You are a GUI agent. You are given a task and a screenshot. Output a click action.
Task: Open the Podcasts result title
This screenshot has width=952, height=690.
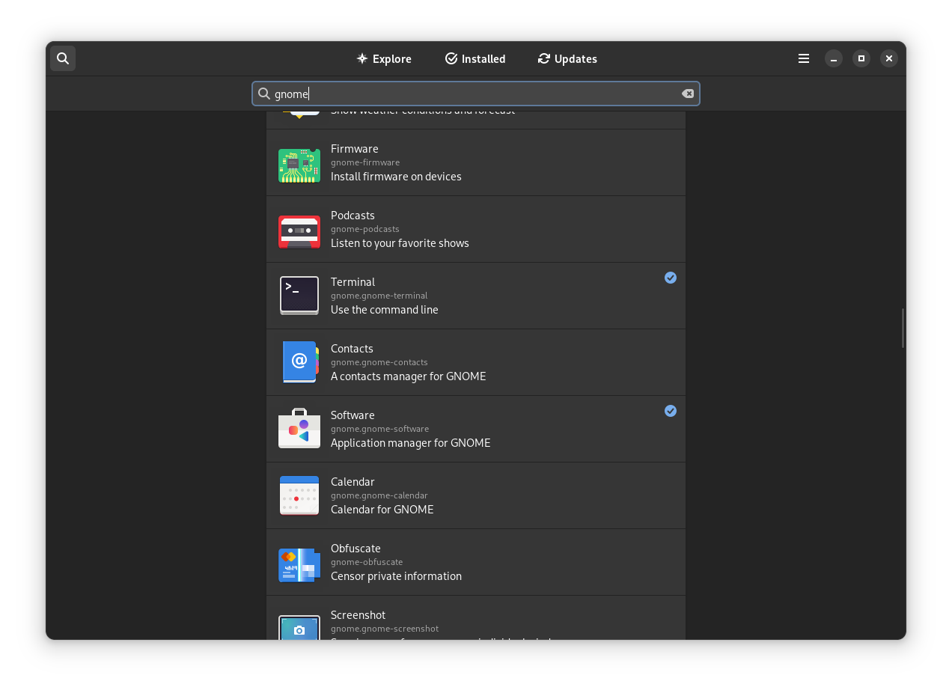point(353,216)
